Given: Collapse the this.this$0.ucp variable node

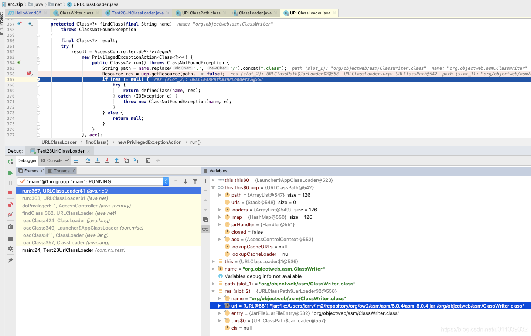Looking at the screenshot, I should point(214,187).
